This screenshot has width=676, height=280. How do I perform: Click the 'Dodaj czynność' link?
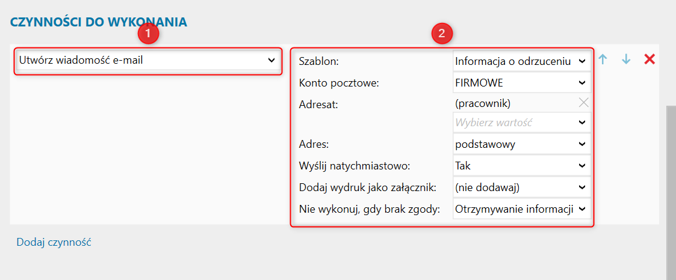[54, 242]
